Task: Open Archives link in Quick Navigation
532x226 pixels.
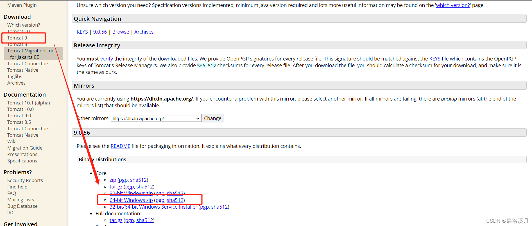Action: click(144, 32)
